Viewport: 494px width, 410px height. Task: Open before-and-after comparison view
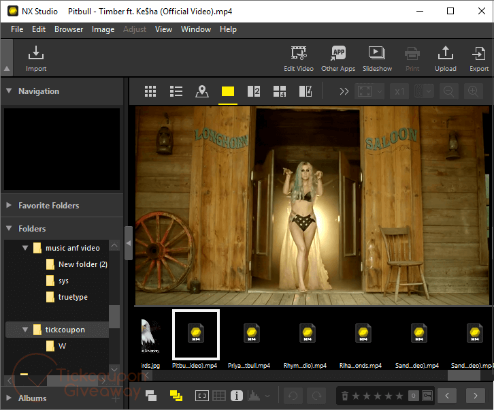pos(306,91)
